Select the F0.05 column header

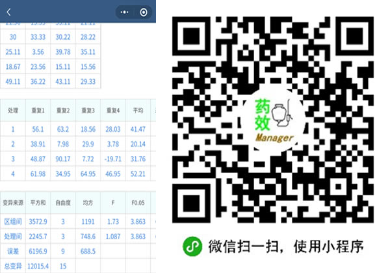(138, 203)
